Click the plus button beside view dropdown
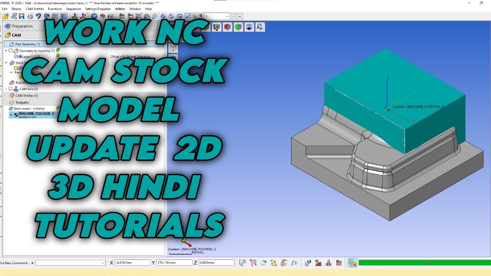Viewport: 491px width, 276px height. tap(240, 16)
